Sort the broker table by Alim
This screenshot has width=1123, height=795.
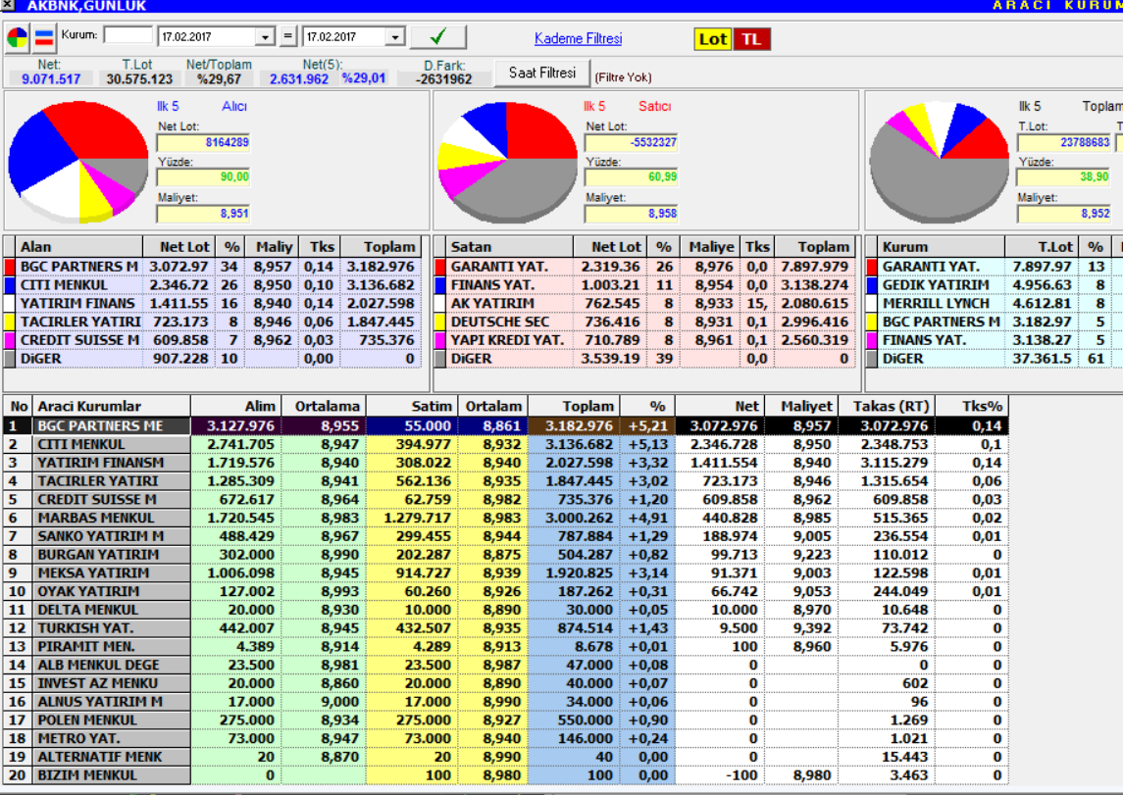pyautogui.click(x=235, y=407)
